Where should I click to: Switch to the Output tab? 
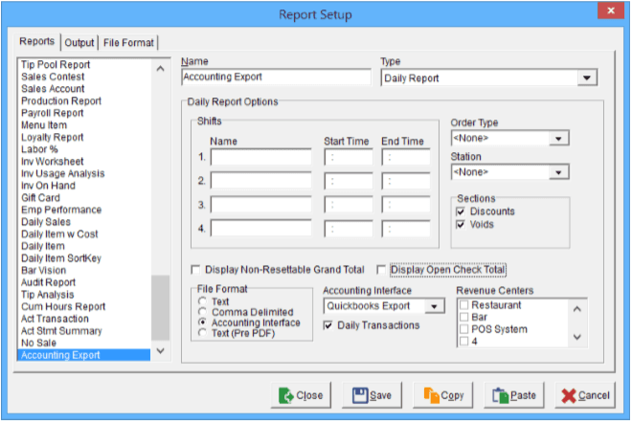click(x=79, y=42)
